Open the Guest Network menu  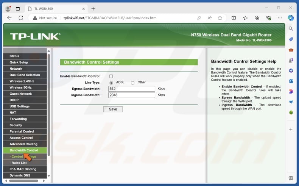point(25,94)
